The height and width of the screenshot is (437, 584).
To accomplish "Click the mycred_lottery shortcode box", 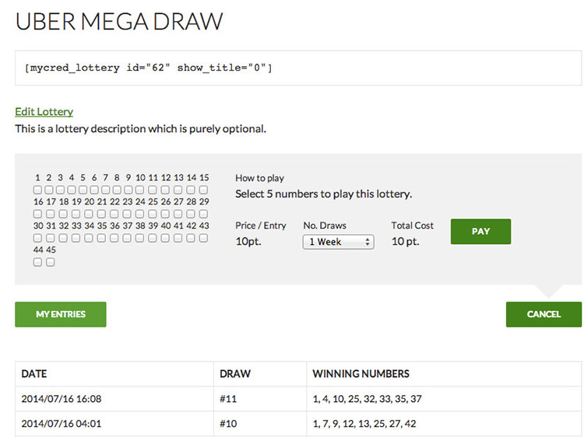I will tap(298, 68).
